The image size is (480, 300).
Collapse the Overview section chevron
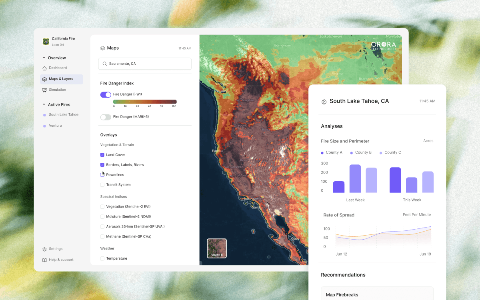pyautogui.click(x=44, y=58)
